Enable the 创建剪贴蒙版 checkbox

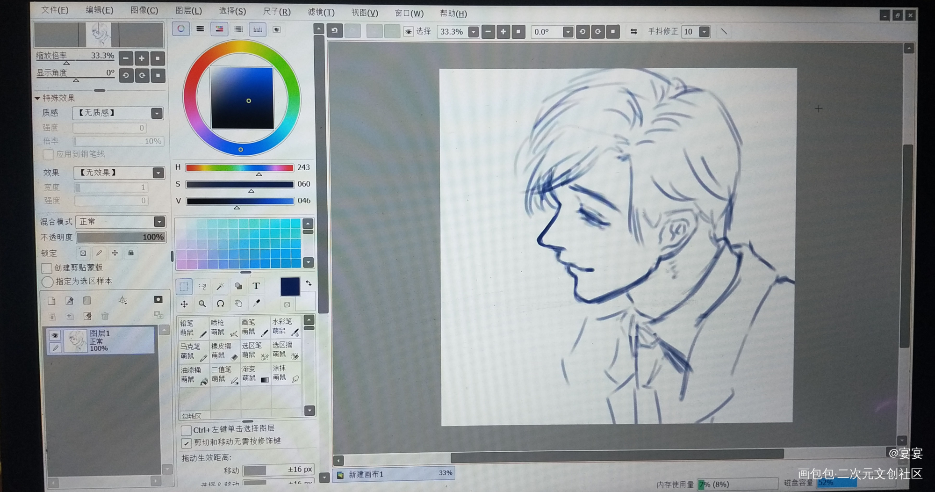(x=46, y=268)
